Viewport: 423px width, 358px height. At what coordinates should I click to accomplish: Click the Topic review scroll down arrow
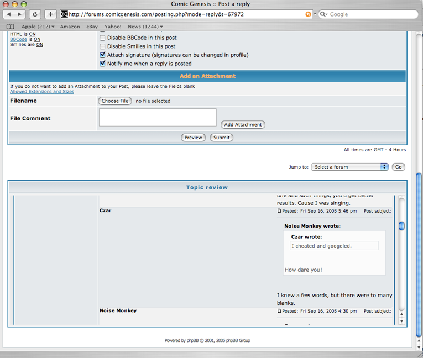tap(401, 321)
